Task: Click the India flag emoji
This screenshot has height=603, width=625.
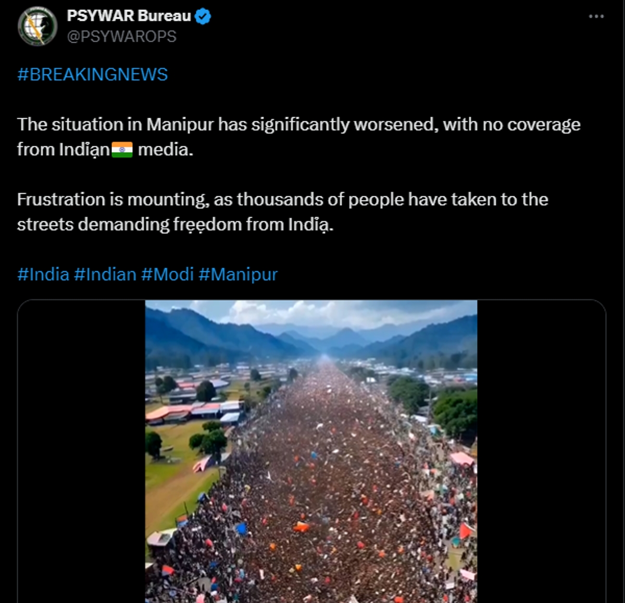Action: coord(122,150)
